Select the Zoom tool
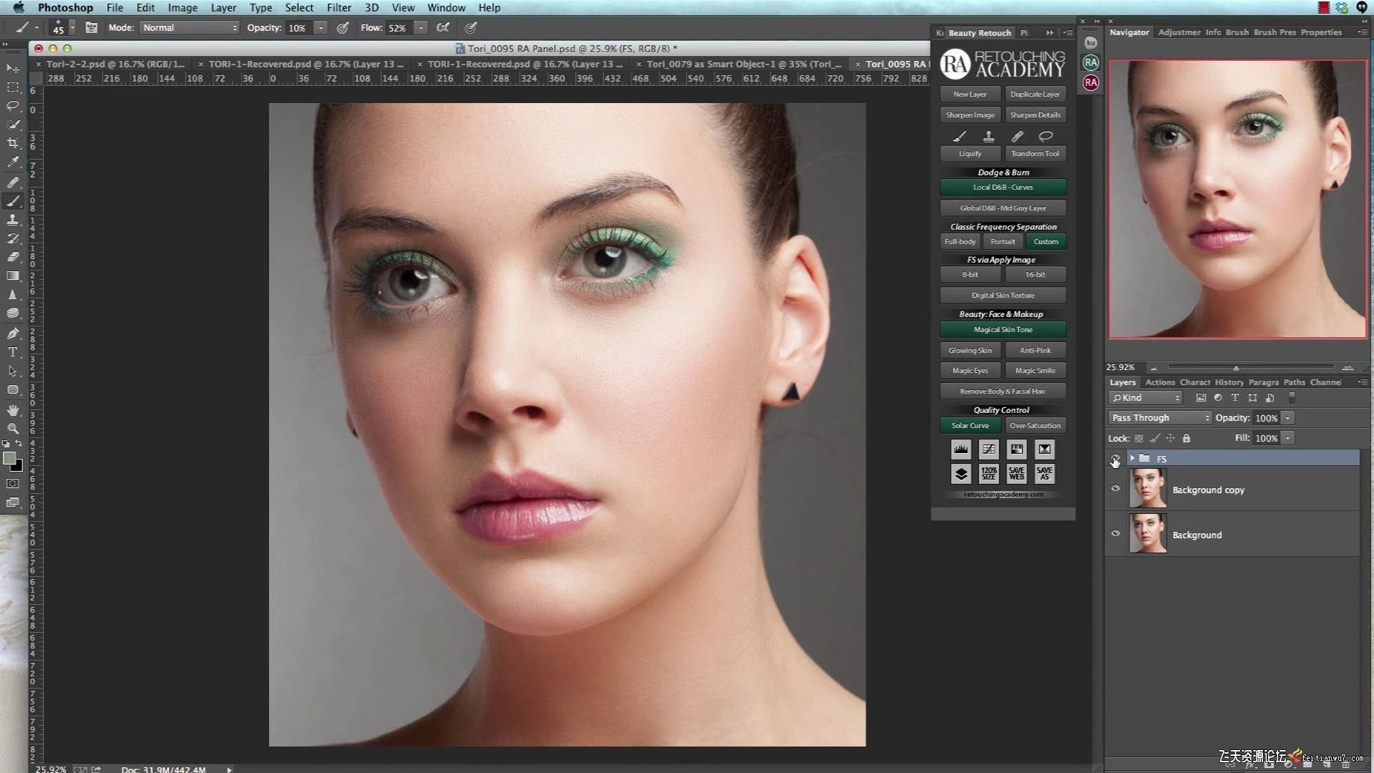 point(13,428)
